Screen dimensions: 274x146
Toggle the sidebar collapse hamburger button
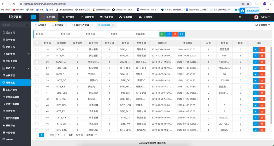tap(33, 17)
